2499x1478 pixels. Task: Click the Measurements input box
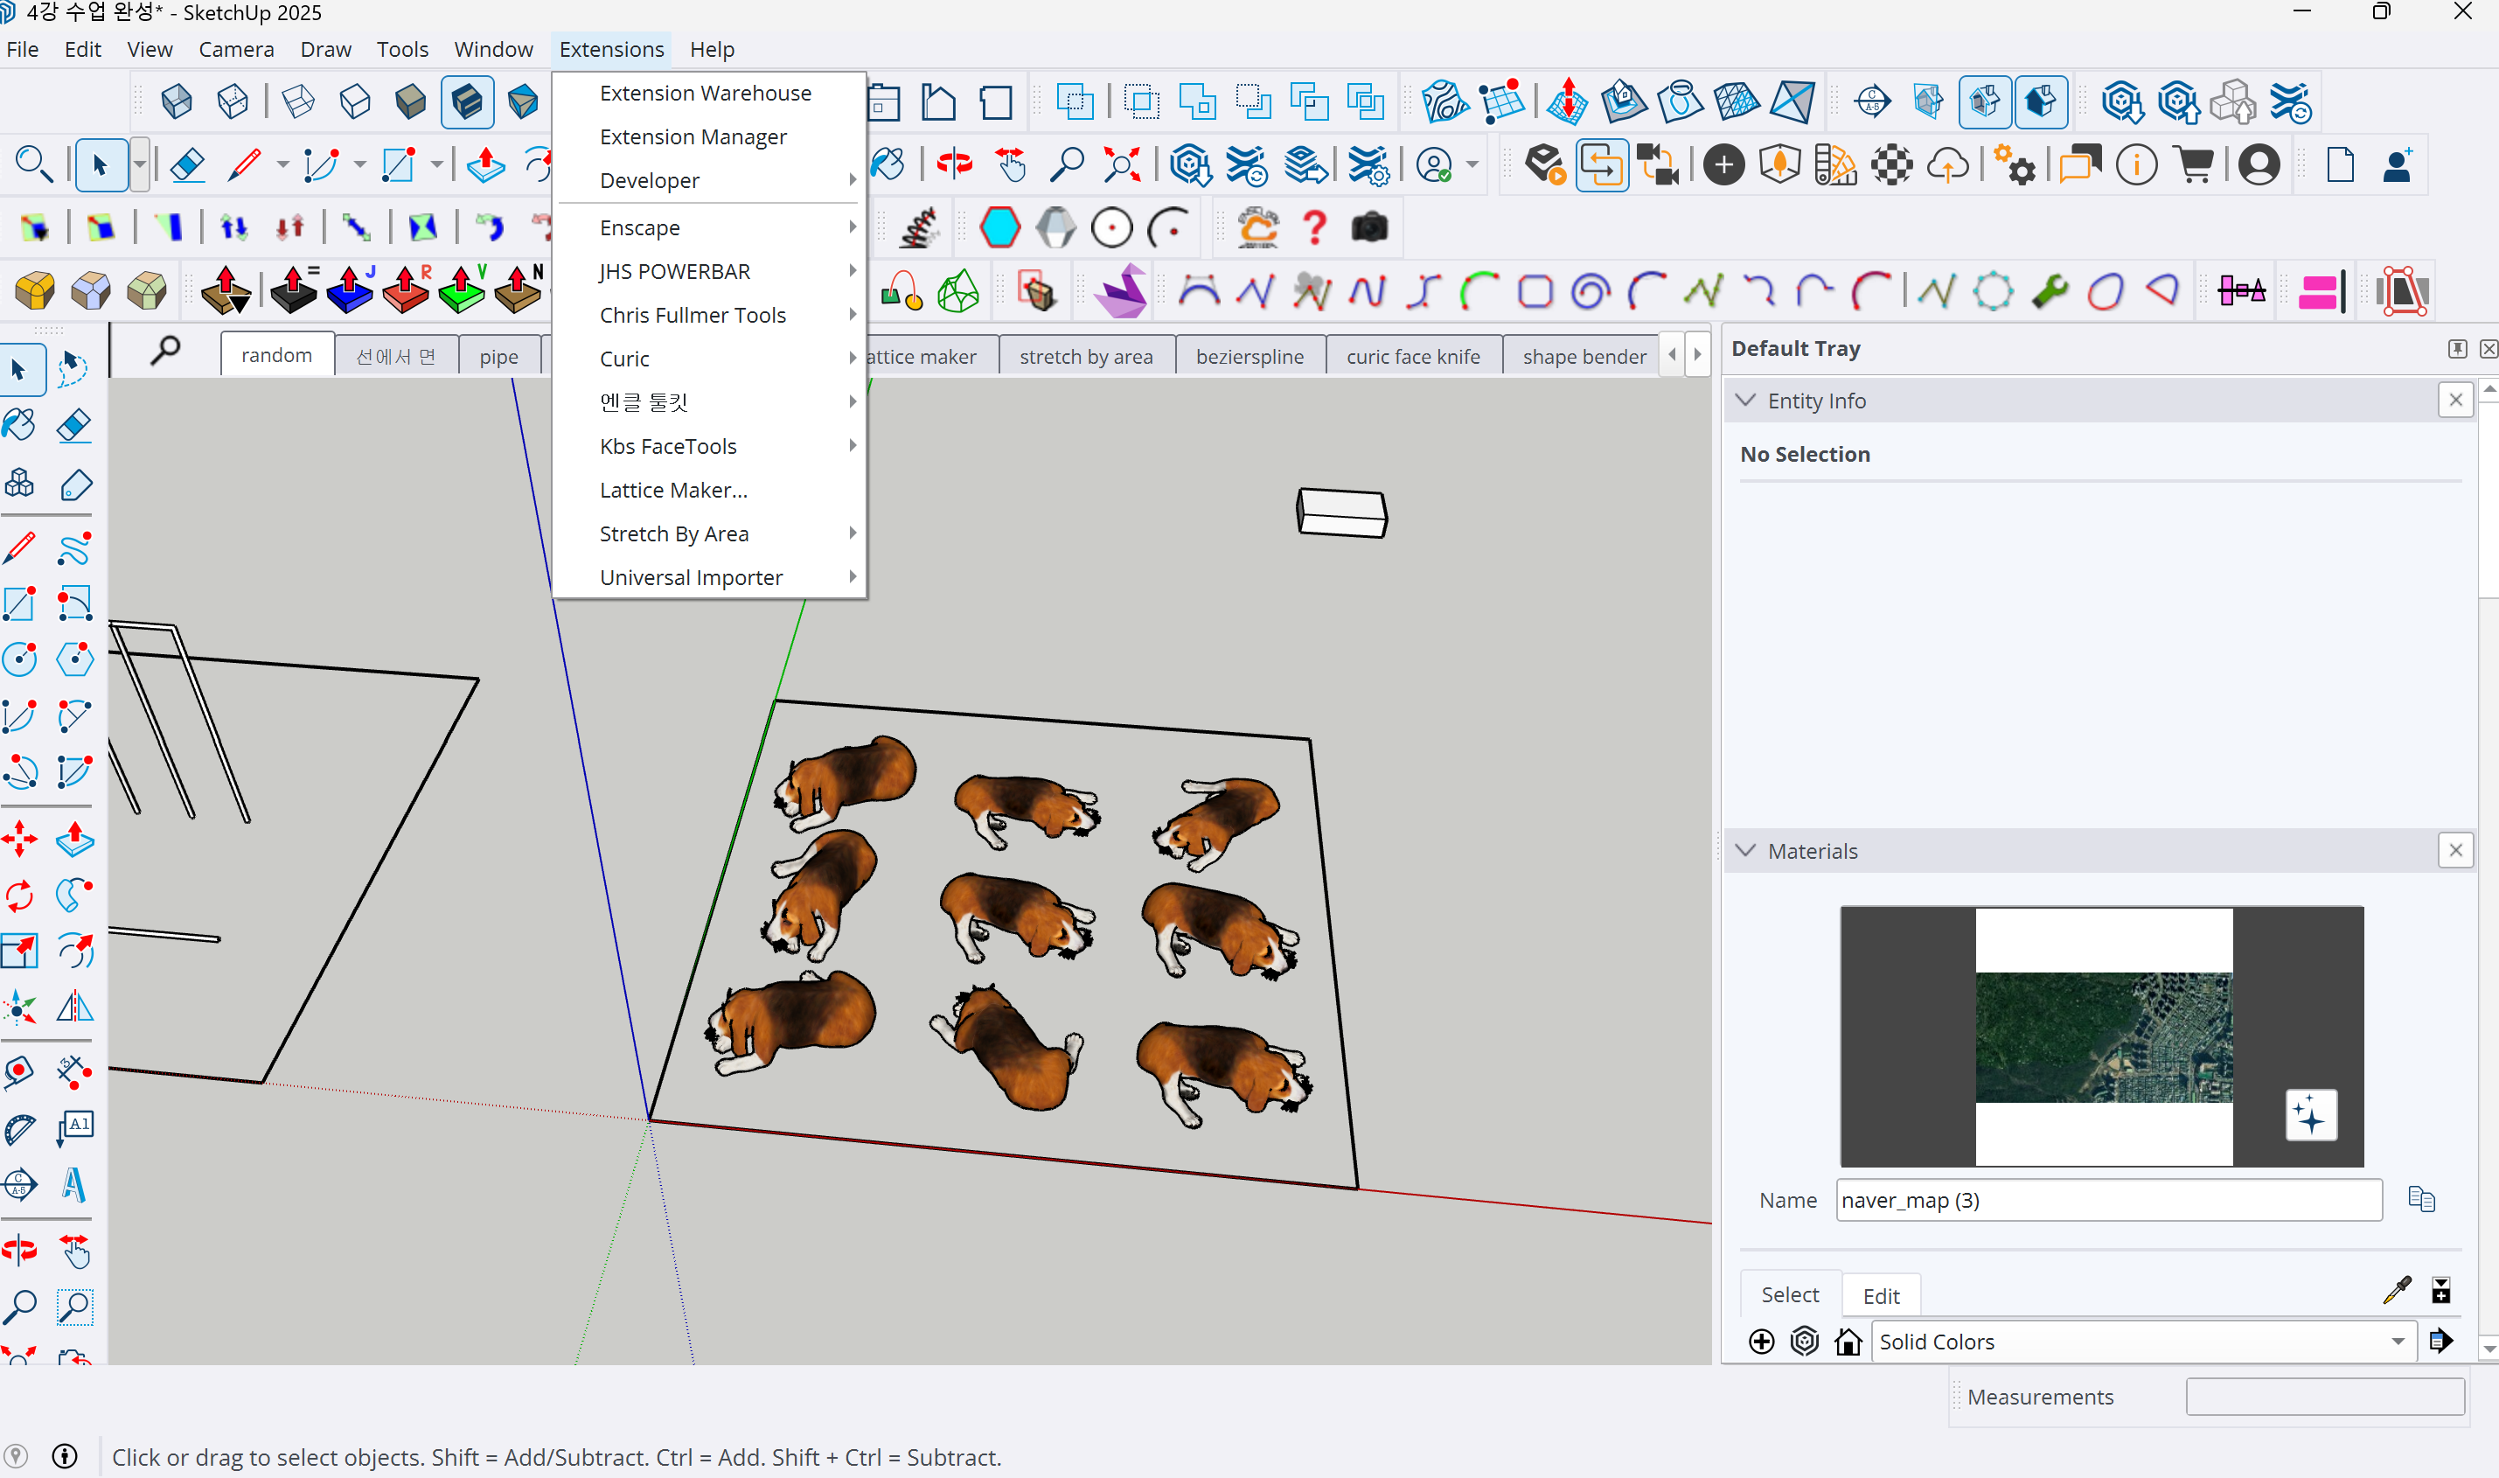click(x=2325, y=1397)
